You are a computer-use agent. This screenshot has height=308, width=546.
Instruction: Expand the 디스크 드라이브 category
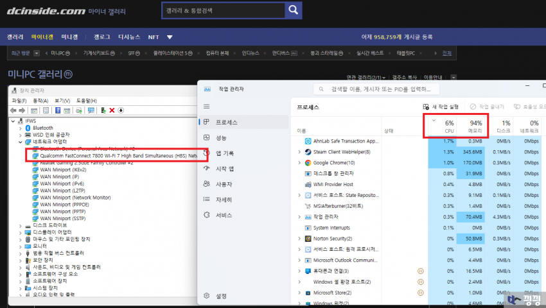point(20,226)
